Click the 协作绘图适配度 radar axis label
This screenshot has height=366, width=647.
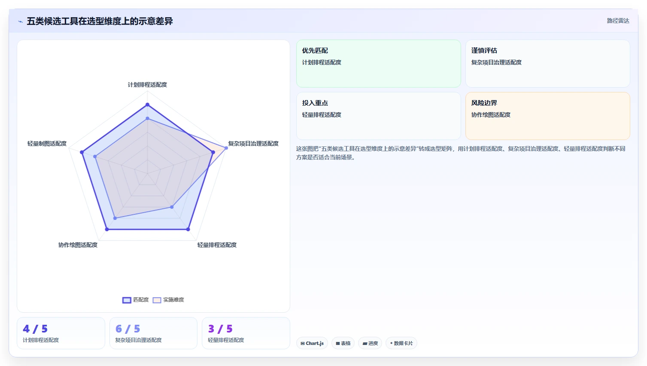[78, 245]
